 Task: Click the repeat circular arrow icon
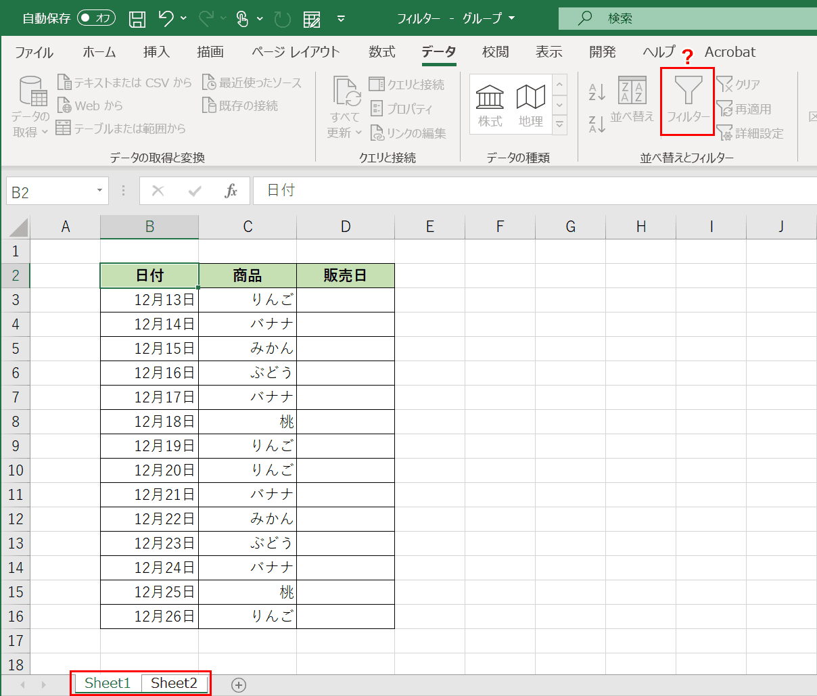282,19
